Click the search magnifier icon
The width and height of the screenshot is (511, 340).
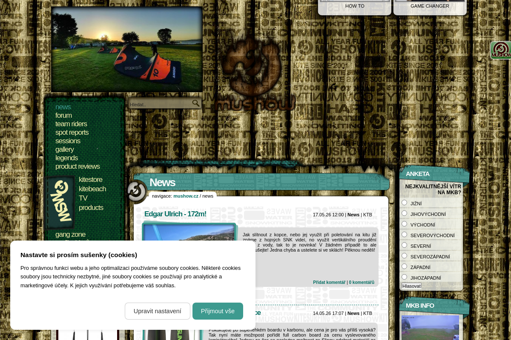pyautogui.click(x=196, y=103)
